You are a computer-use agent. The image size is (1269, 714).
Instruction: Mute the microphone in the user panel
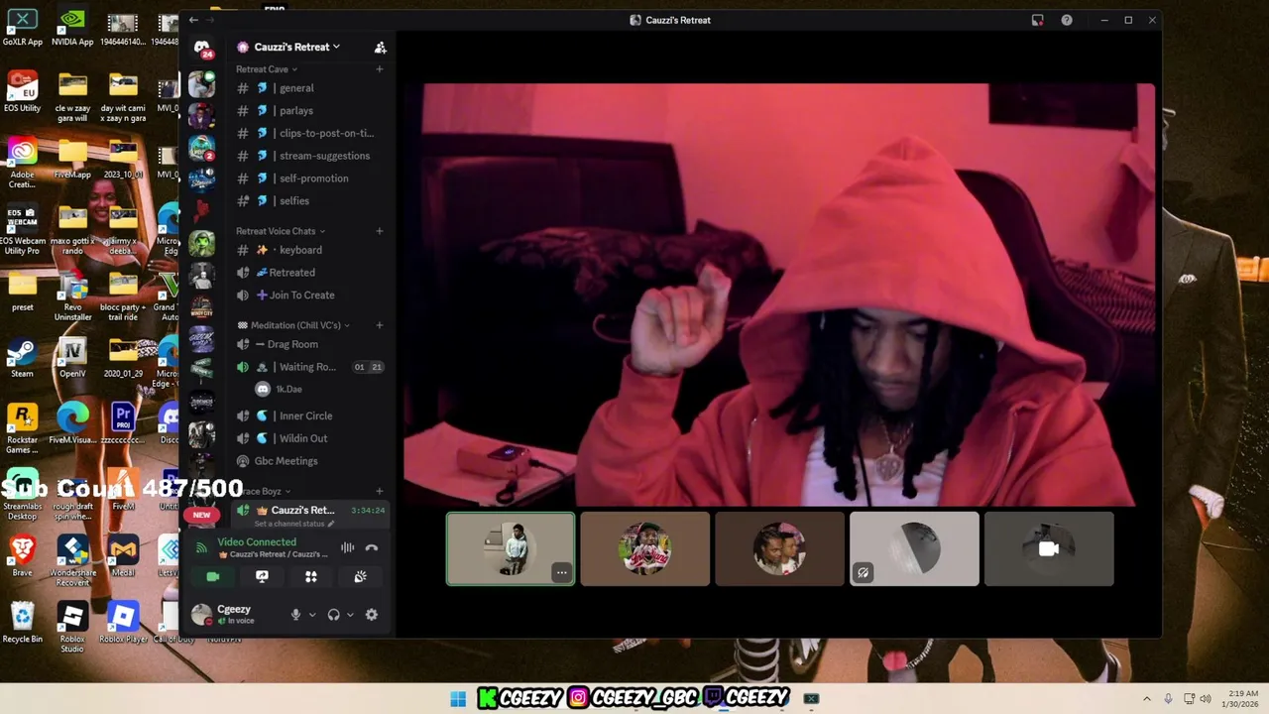pos(295,615)
